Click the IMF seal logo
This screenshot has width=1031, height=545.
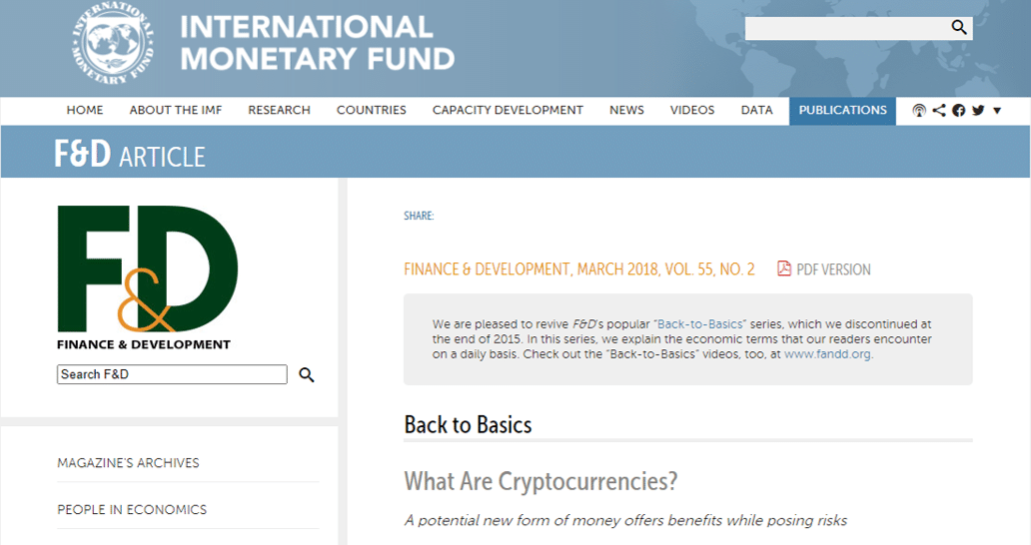[x=112, y=45]
